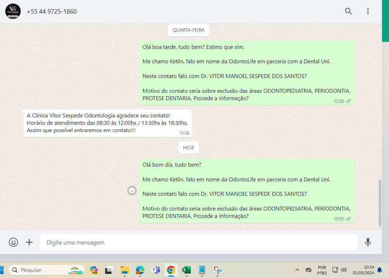Expand the hidden system tray icons
Screen dimensions: 389x278
pos(297,270)
